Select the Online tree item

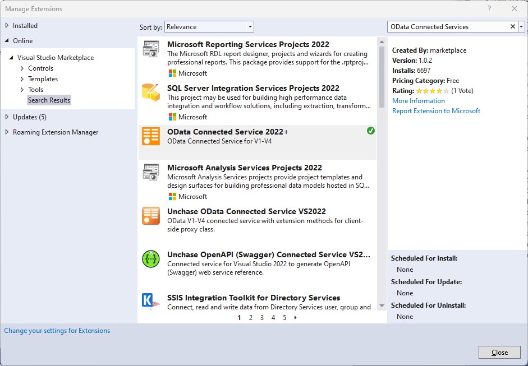[23, 41]
